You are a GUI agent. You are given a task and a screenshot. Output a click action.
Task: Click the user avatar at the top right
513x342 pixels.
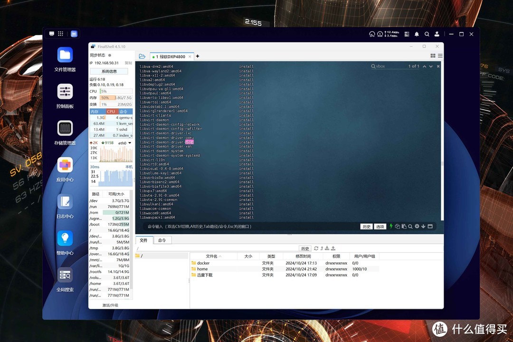437,34
